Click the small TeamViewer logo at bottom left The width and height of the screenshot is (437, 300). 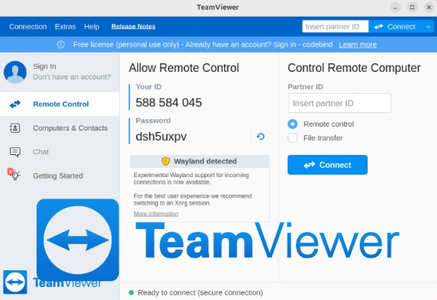click(x=15, y=282)
